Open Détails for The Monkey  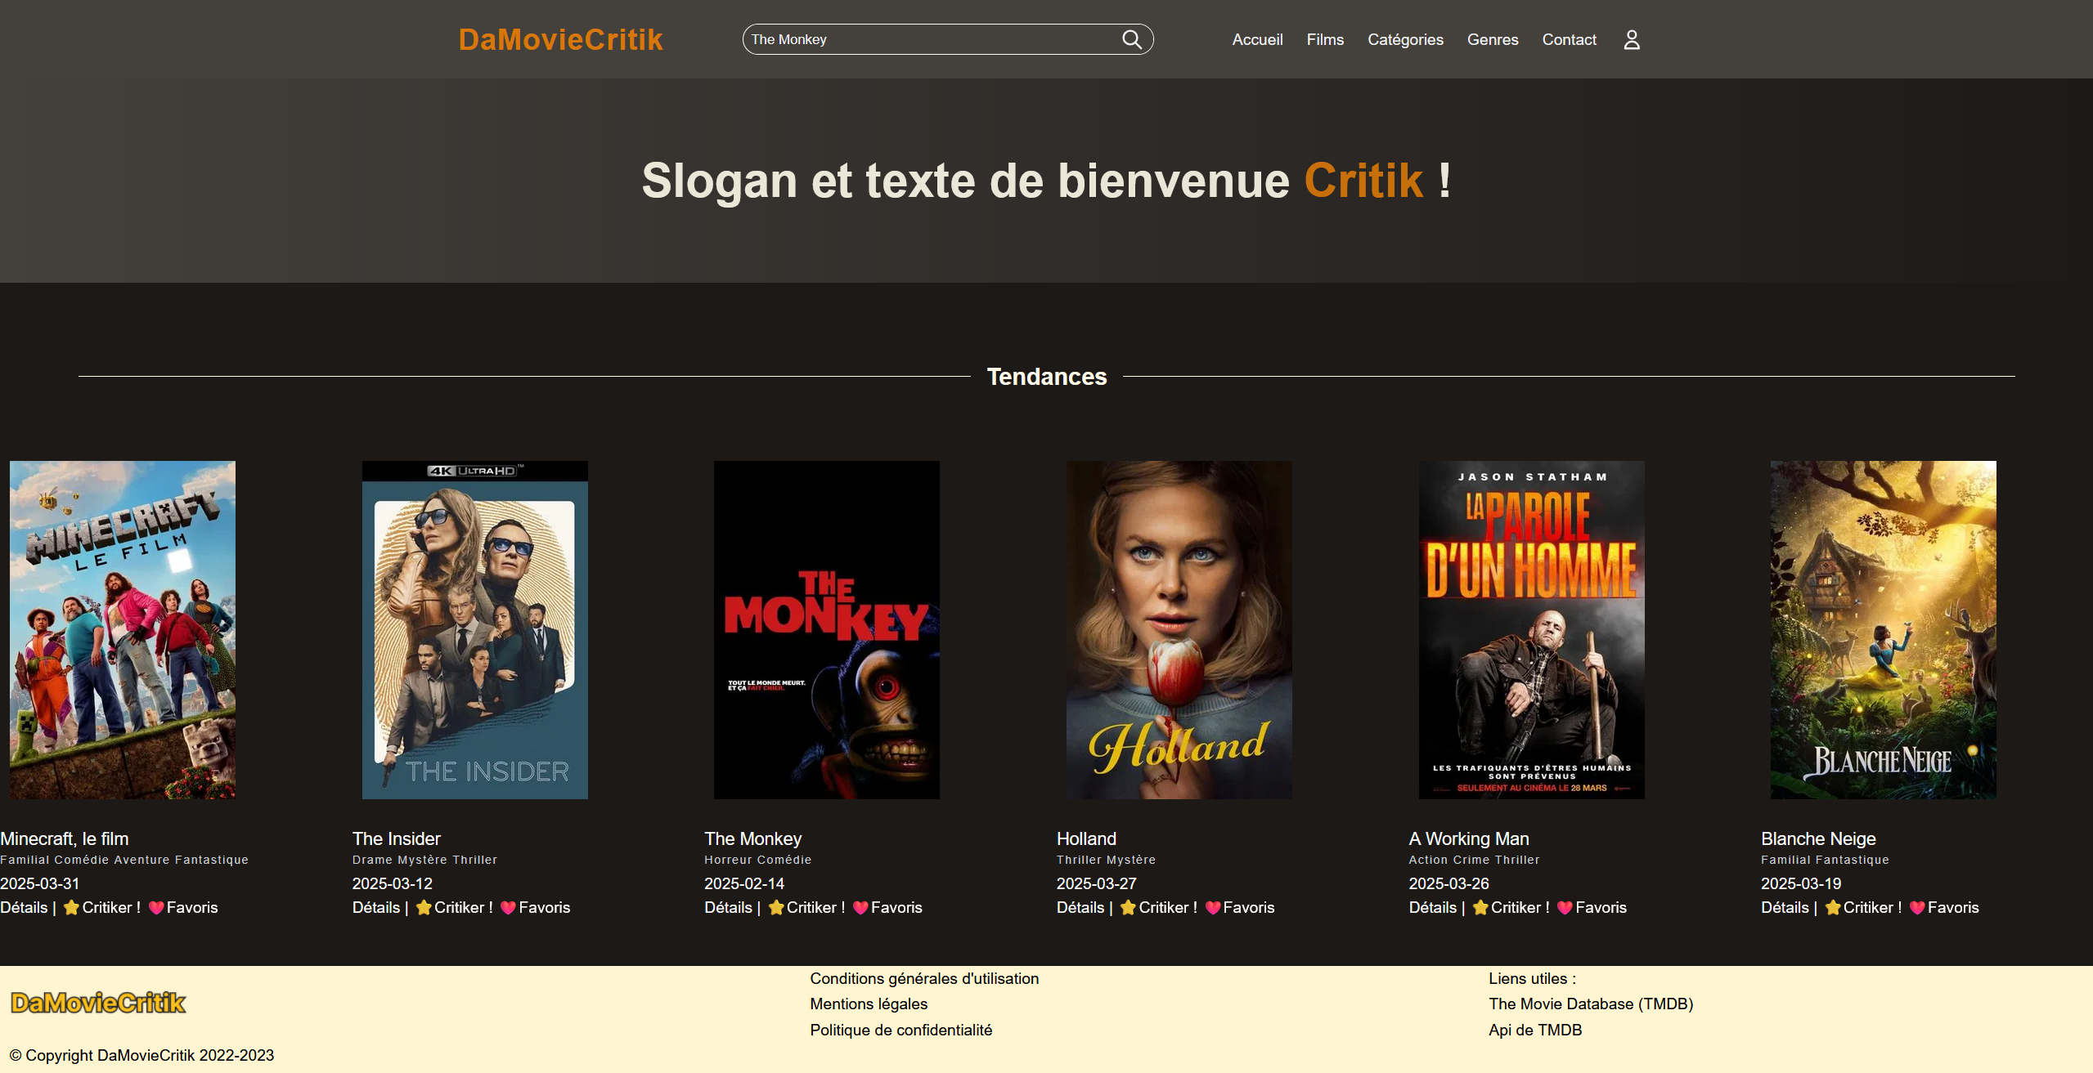pos(727,907)
